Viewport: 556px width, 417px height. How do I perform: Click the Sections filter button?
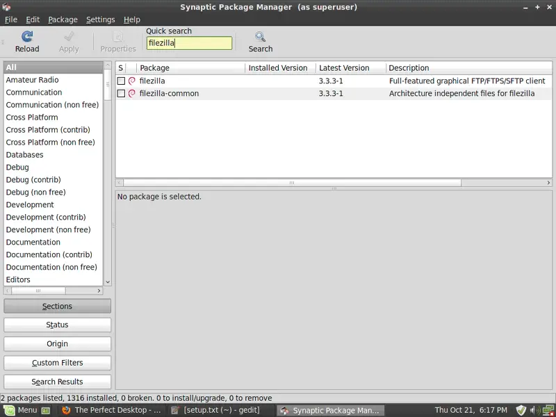click(x=57, y=306)
